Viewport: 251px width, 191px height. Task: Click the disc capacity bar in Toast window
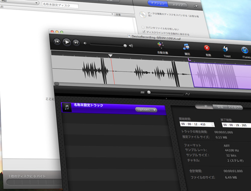click(34, 181)
